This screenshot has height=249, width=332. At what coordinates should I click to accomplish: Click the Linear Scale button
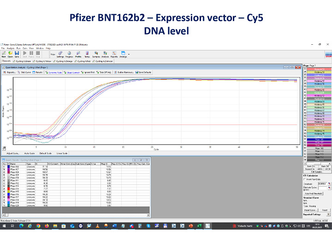coord(62,153)
